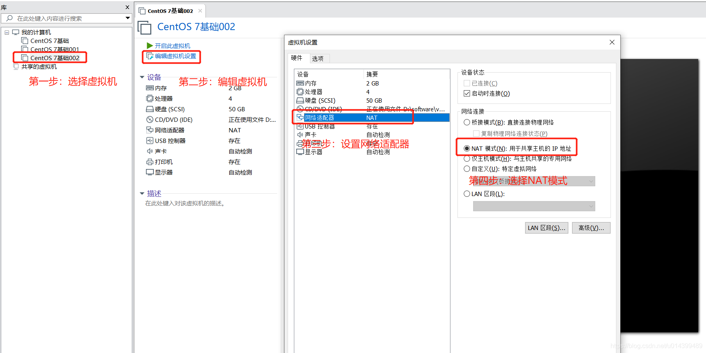Screen dimensions: 706x353
Task: Select NAT 模式 radio button
Action: (467, 148)
